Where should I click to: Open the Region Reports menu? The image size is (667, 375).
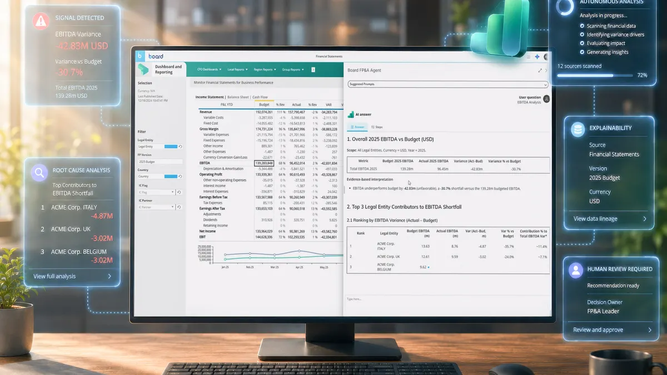[x=265, y=69]
